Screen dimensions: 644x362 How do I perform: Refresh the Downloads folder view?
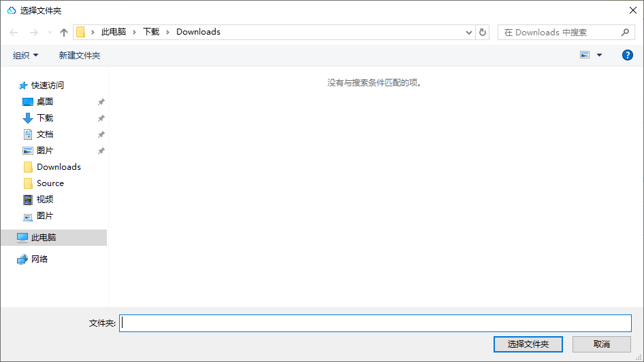pyautogui.click(x=483, y=32)
